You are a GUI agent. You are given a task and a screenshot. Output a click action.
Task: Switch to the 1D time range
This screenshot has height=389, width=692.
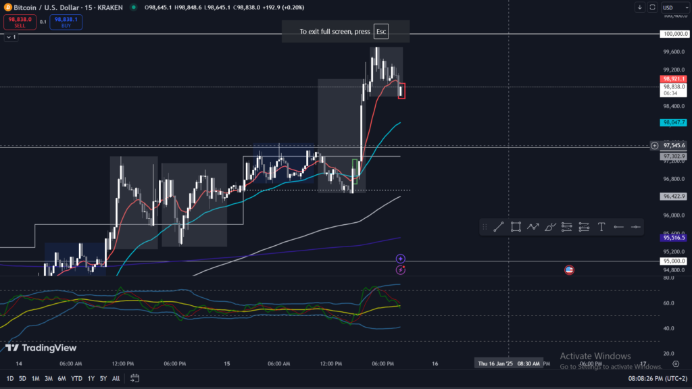[10, 378]
